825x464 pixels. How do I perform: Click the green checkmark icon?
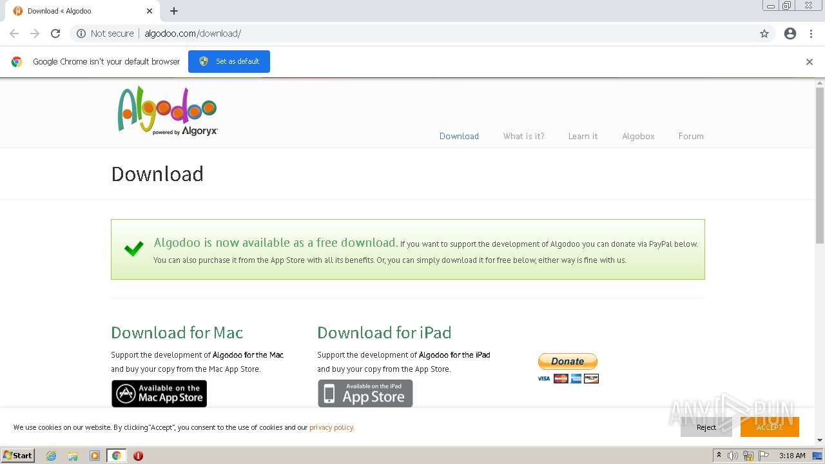click(134, 249)
